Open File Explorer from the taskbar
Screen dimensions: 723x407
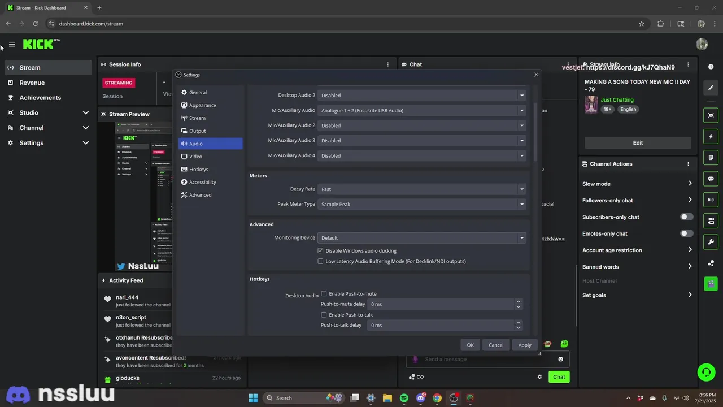pos(387,398)
